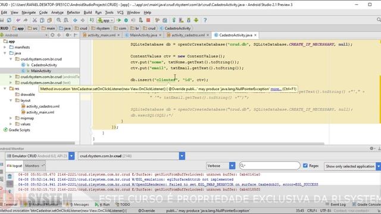
Task: Click the logcat search input field
Action: 270,165
